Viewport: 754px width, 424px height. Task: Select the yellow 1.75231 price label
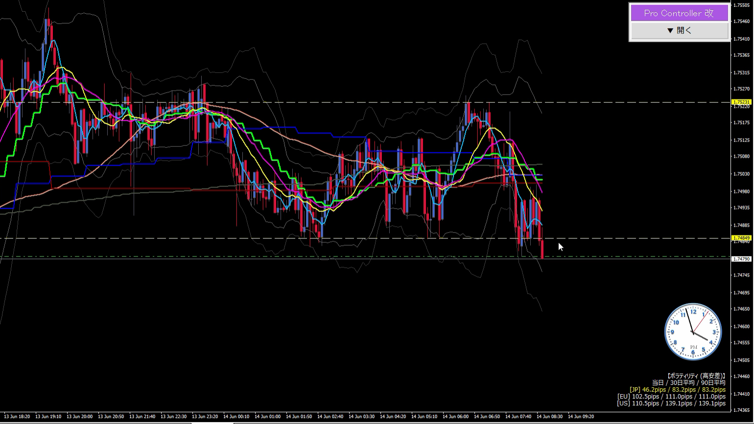tap(741, 102)
